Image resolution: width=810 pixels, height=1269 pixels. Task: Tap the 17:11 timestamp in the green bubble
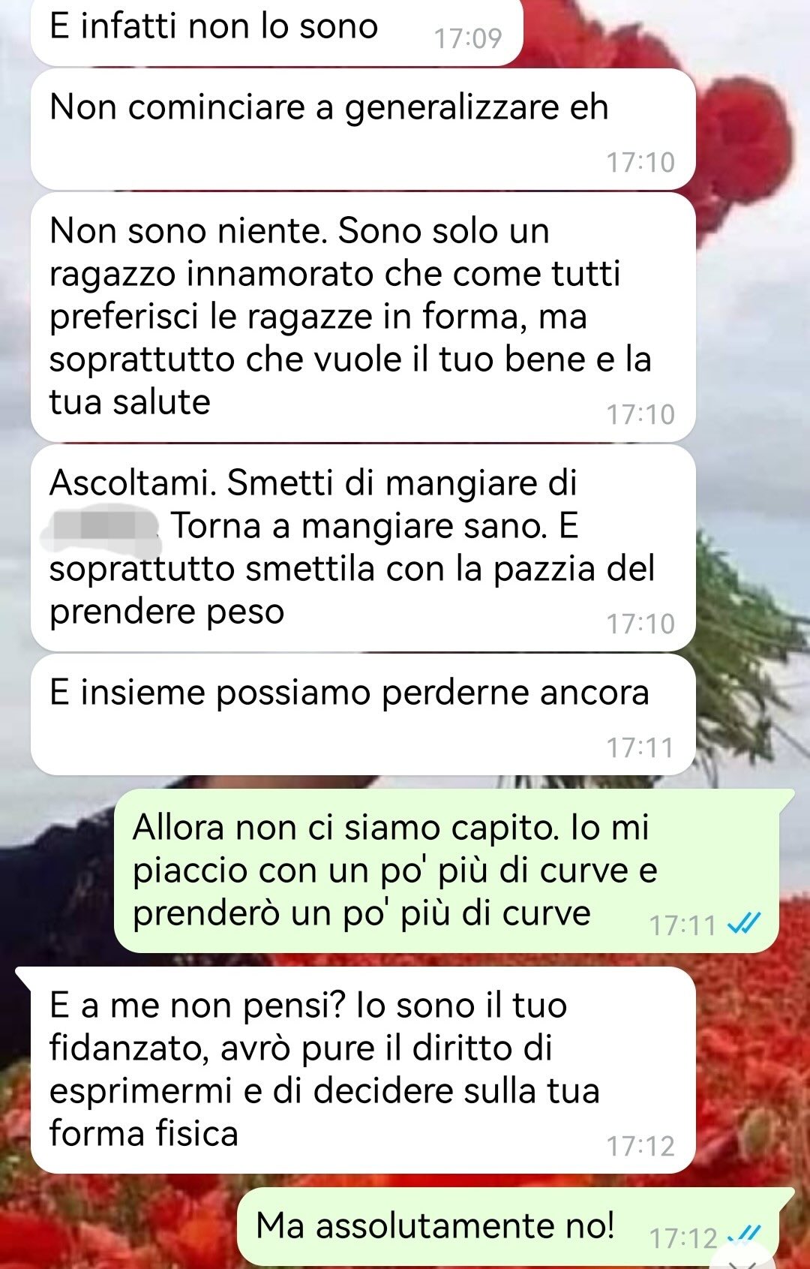tap(682, 925)
